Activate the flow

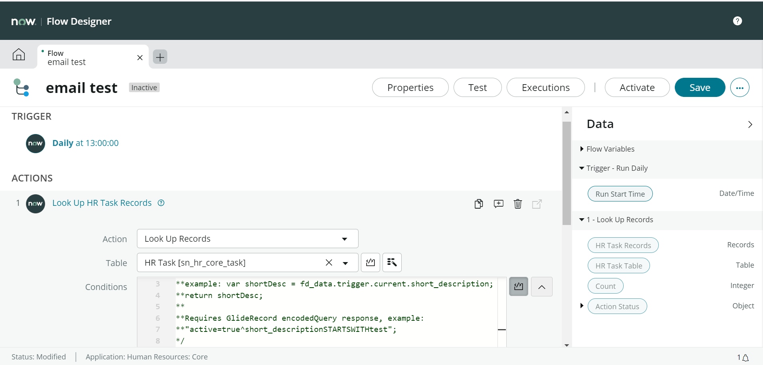[637, 87]
